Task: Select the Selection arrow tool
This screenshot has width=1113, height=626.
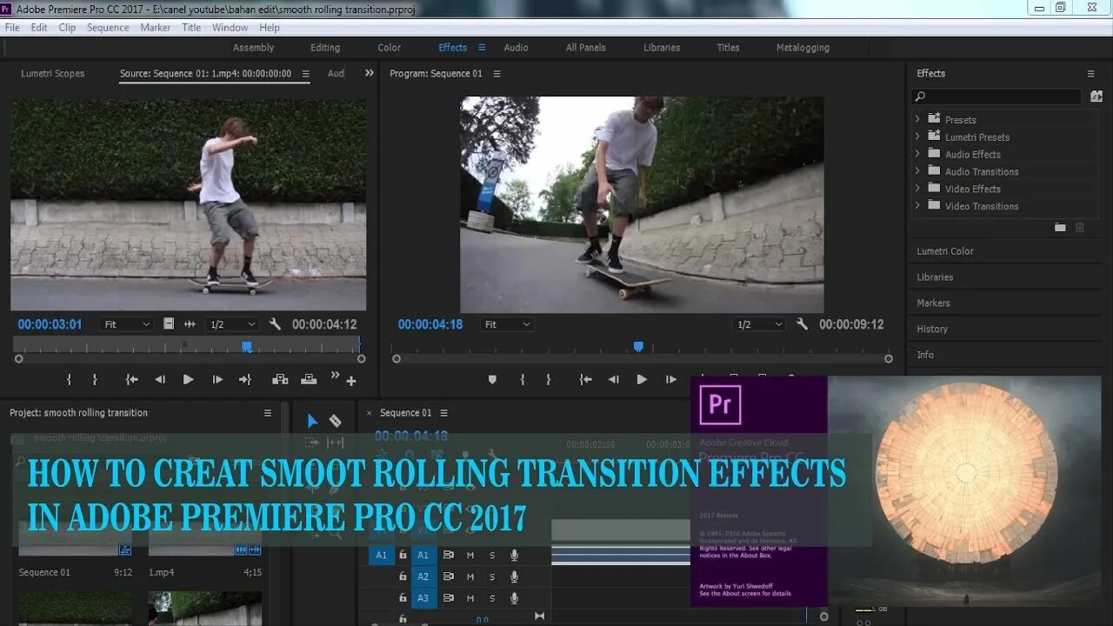Action: (x=312, y=421)
